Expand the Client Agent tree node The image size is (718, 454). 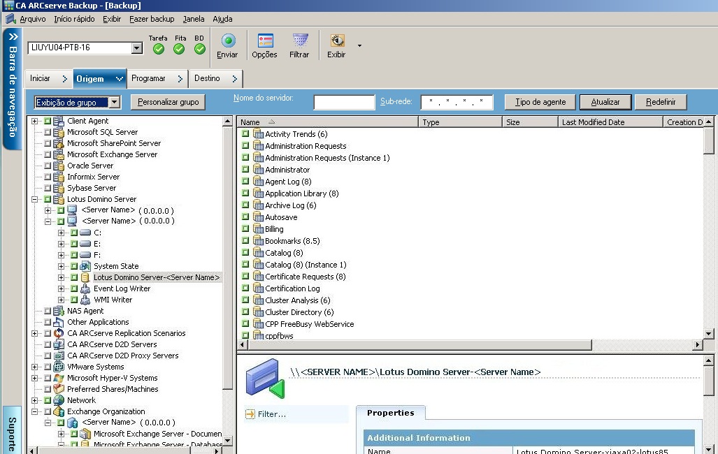[x=34, y=121]
